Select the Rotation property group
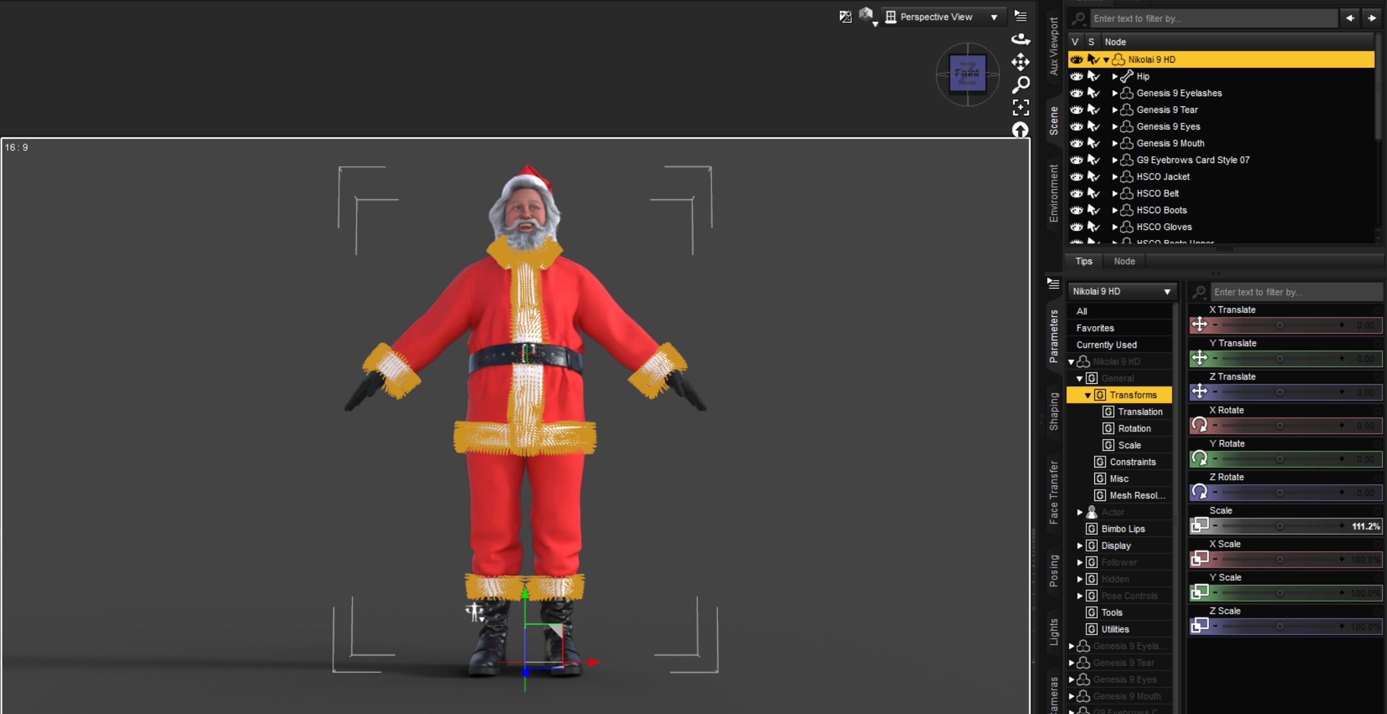The image size is (1387, 714). (x=1134, y=428)
